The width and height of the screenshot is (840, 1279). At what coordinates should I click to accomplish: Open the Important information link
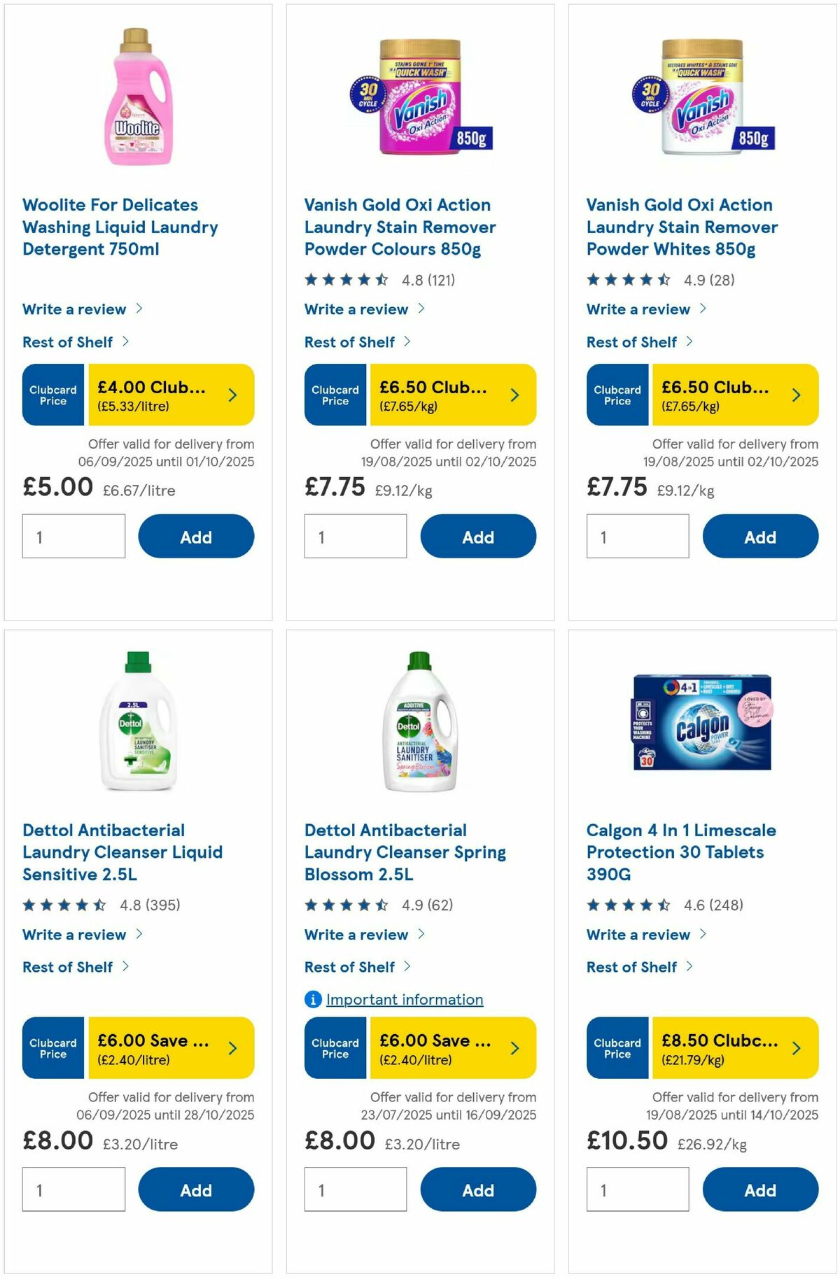click(x=405, y=999)
